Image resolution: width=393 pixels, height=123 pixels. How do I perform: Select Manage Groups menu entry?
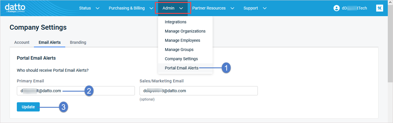(185, 50)
